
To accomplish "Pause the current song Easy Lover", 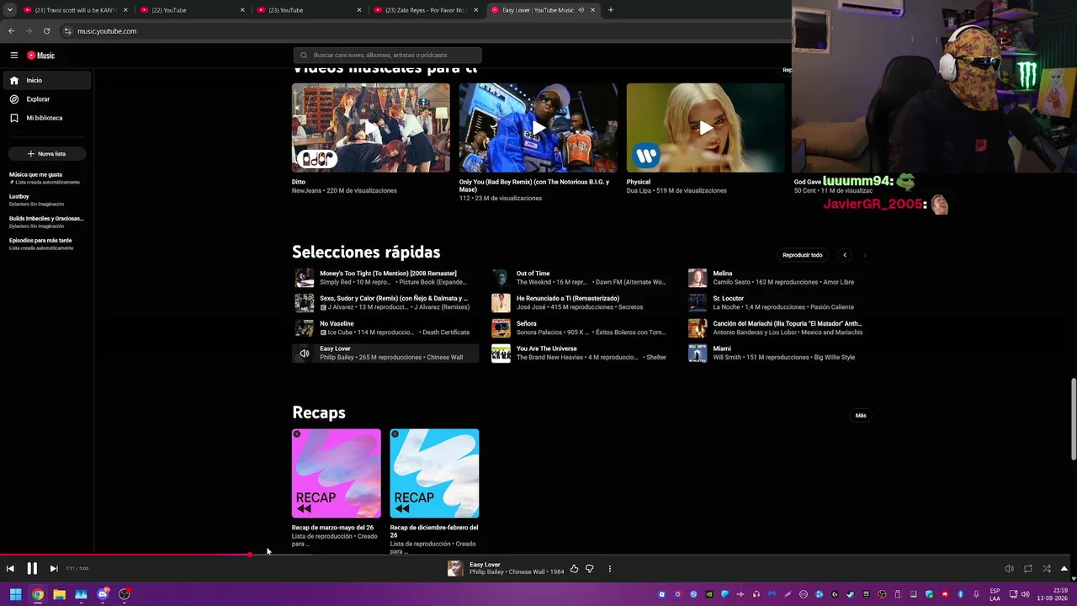I will 32,569.
